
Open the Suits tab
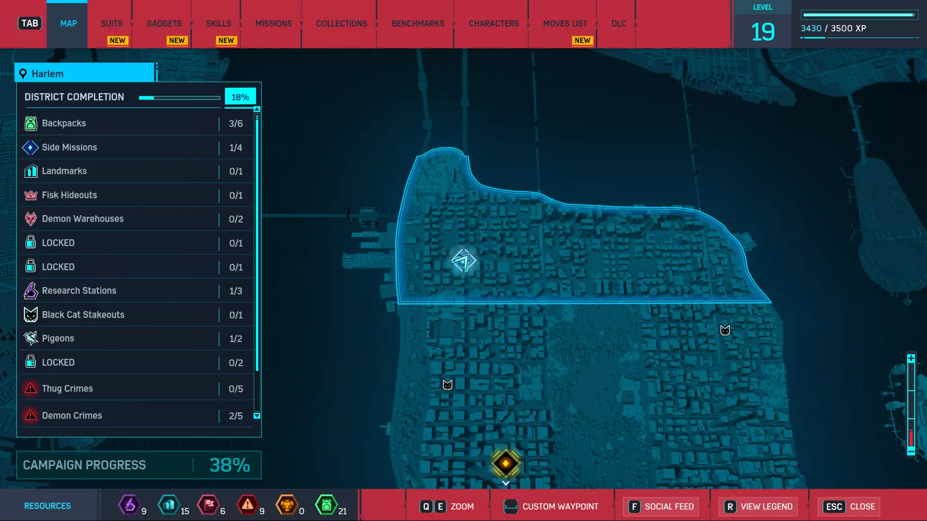[x=112, y=24]
